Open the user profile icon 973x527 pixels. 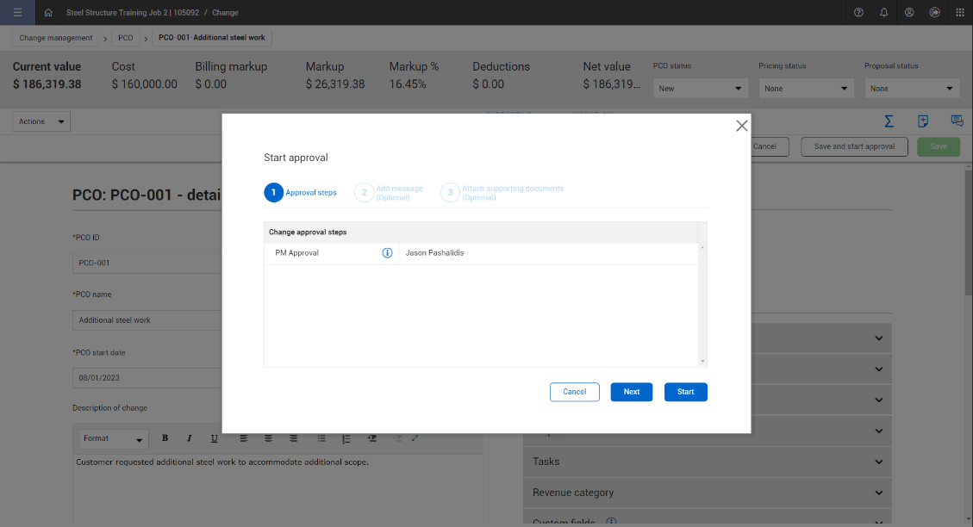tap(909, 13)
